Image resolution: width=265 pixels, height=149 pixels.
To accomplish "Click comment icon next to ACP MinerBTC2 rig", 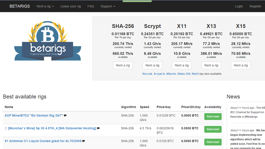I will pyautogui.click(x=65, y=116).
